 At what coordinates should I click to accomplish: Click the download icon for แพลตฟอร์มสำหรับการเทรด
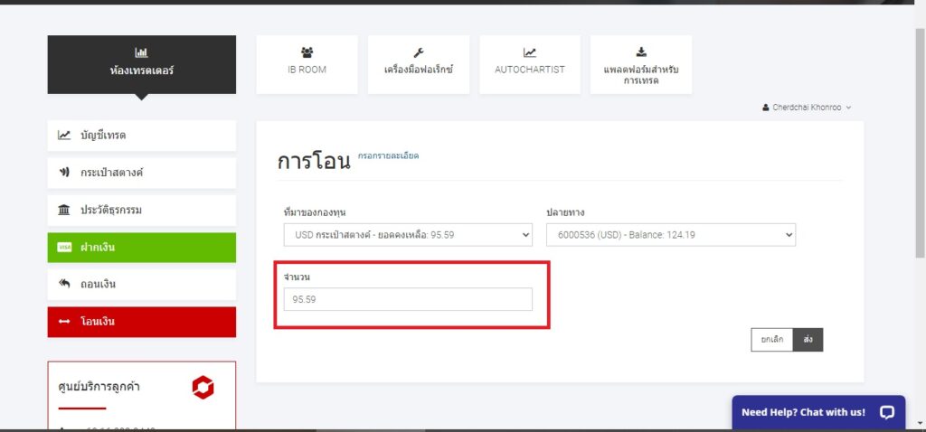pos(641,52)
